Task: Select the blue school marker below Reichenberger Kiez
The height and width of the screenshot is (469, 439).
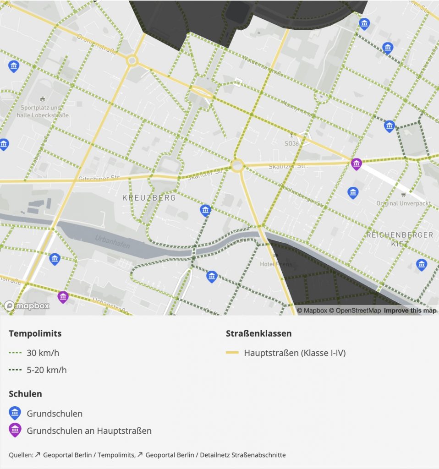Action: [421, 264]
